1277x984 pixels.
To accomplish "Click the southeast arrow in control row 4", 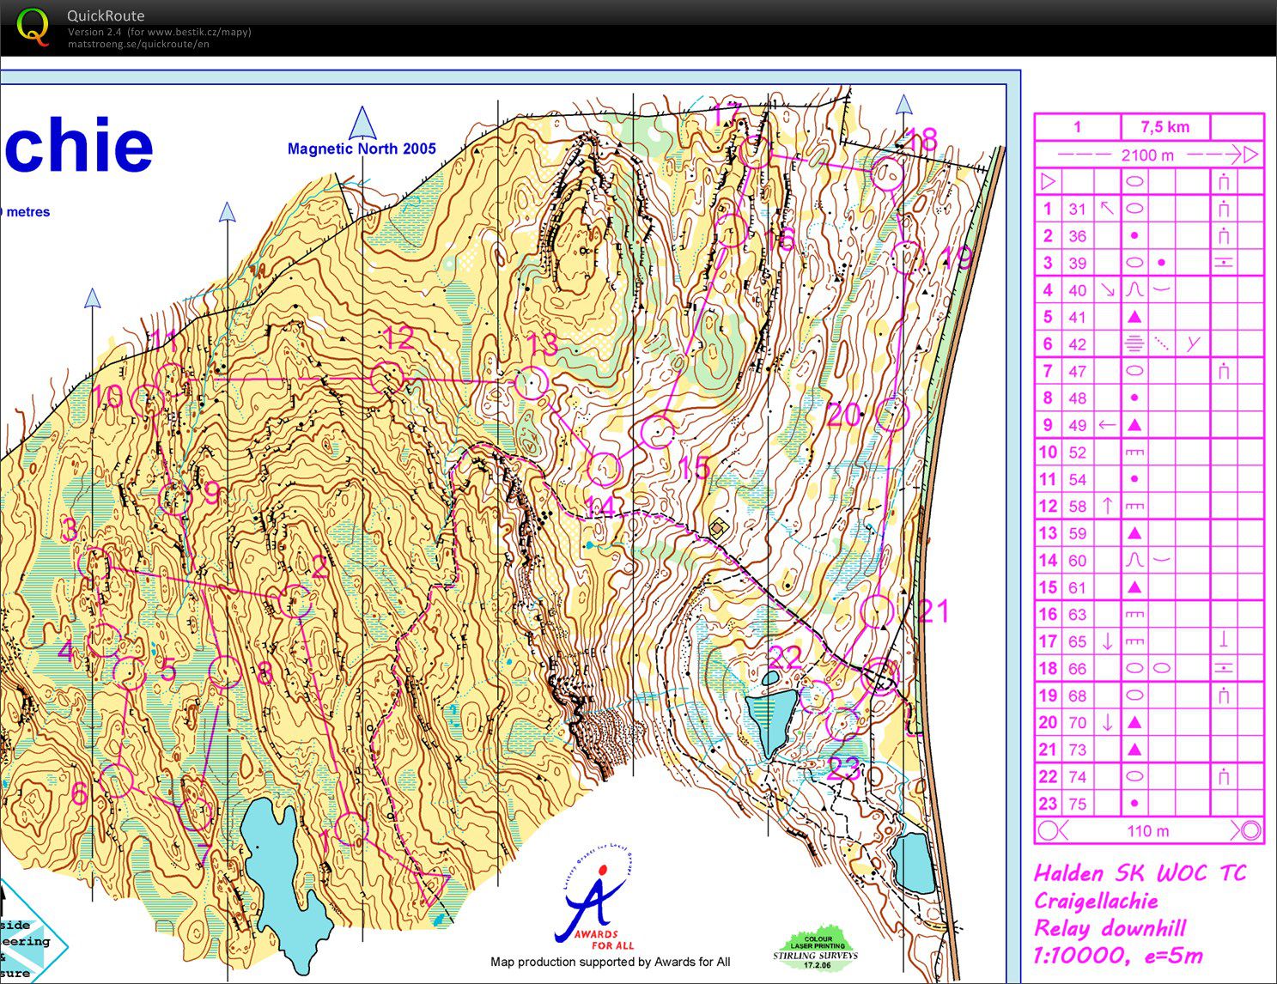I will [x=1107, y=290].
